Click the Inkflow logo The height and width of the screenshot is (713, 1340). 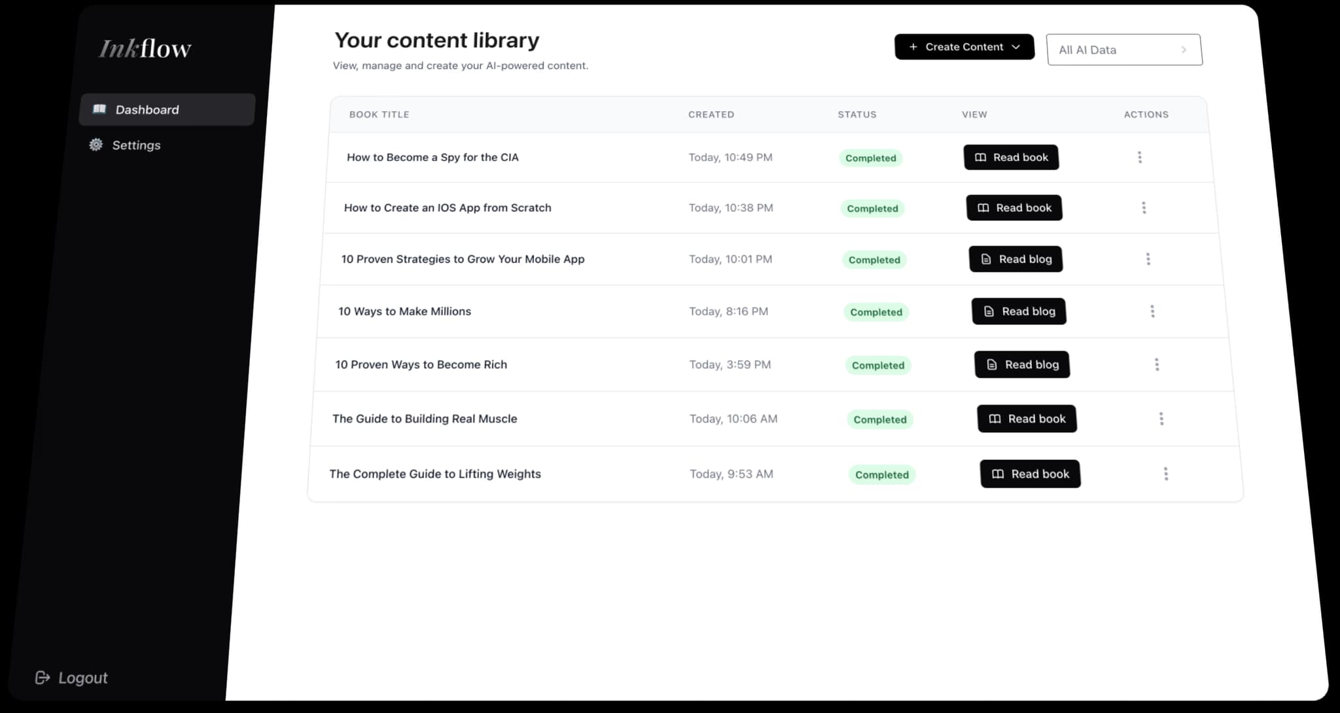pos(145,48)
